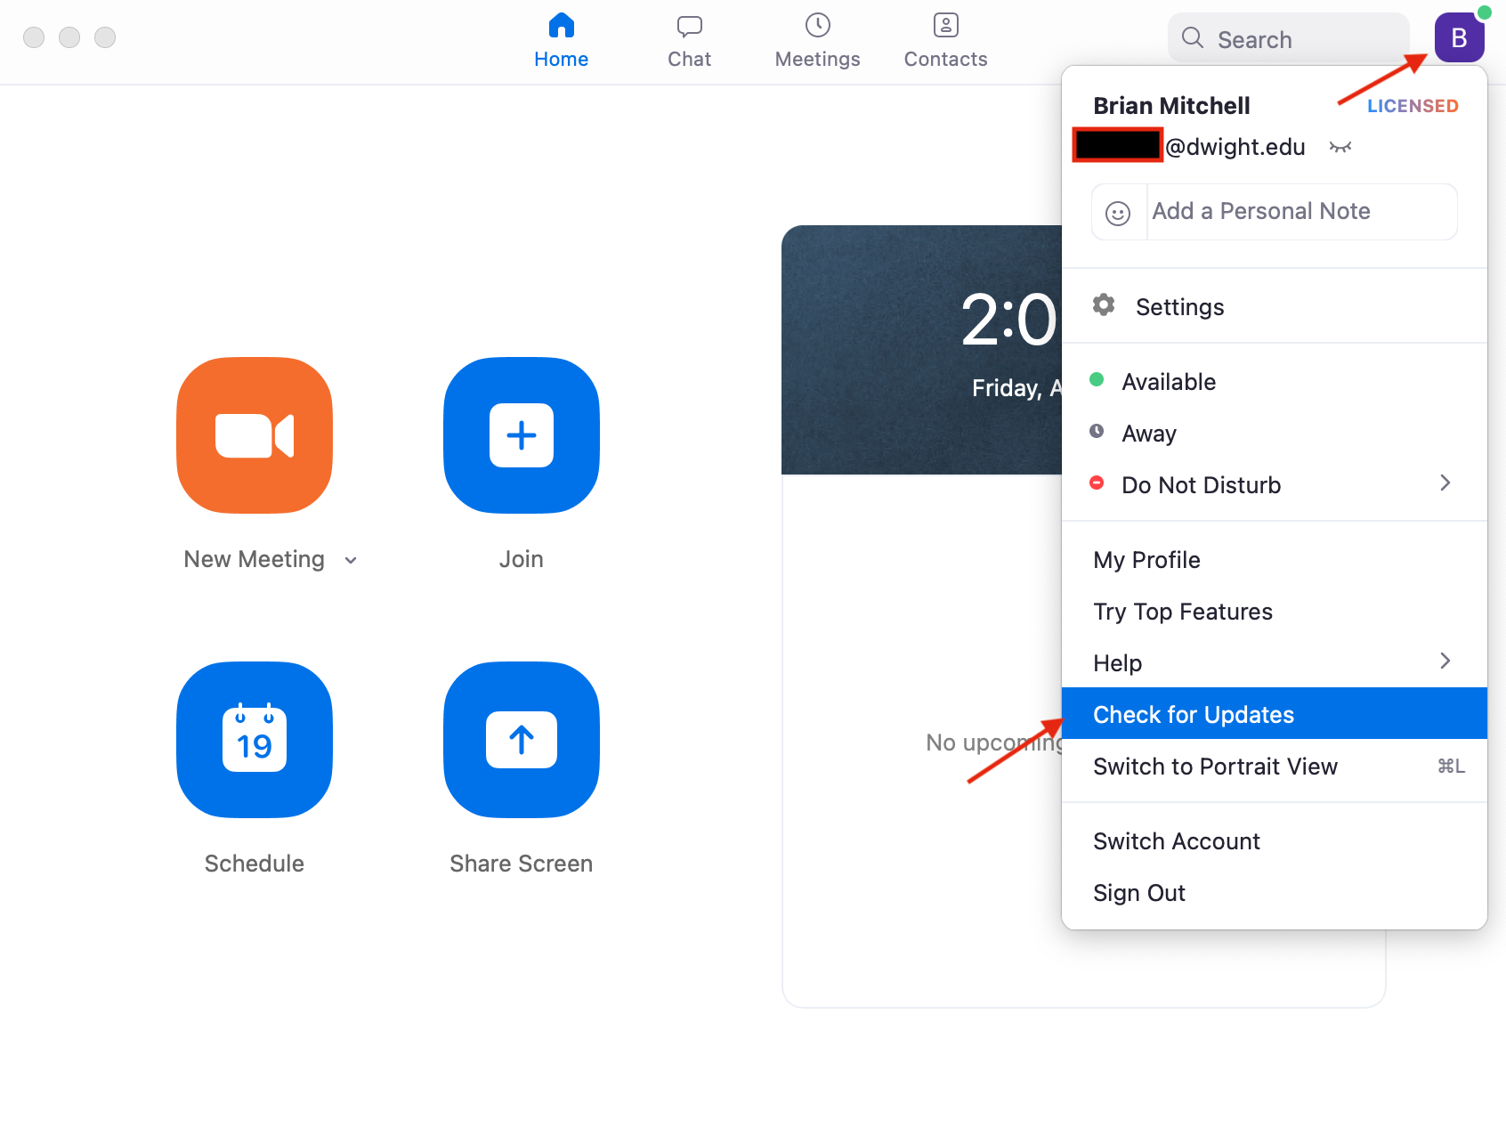1506x1136 pixels.
Task: Click the blue Join plus icon
Action: 522,435
